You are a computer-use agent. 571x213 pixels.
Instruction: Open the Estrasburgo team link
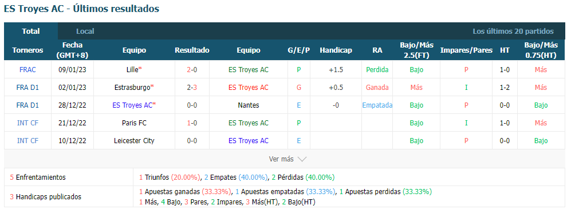click(132, 88)
